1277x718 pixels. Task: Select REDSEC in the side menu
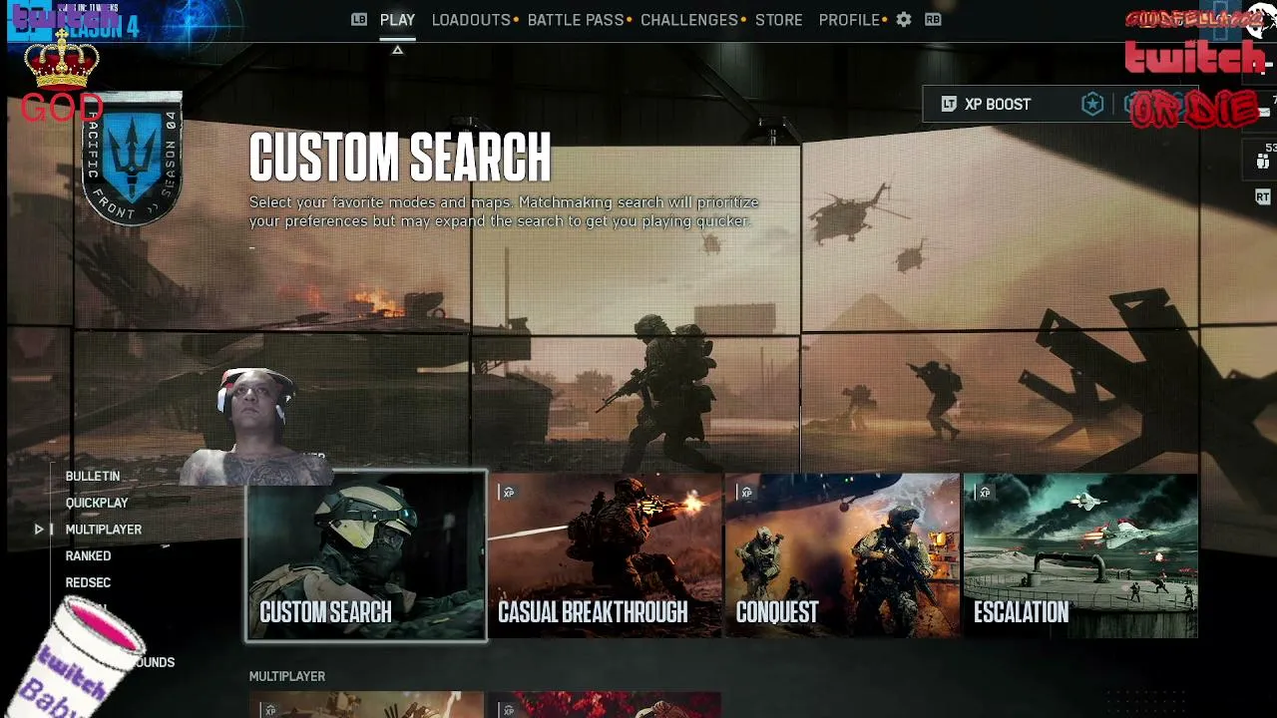click(88, 582)
